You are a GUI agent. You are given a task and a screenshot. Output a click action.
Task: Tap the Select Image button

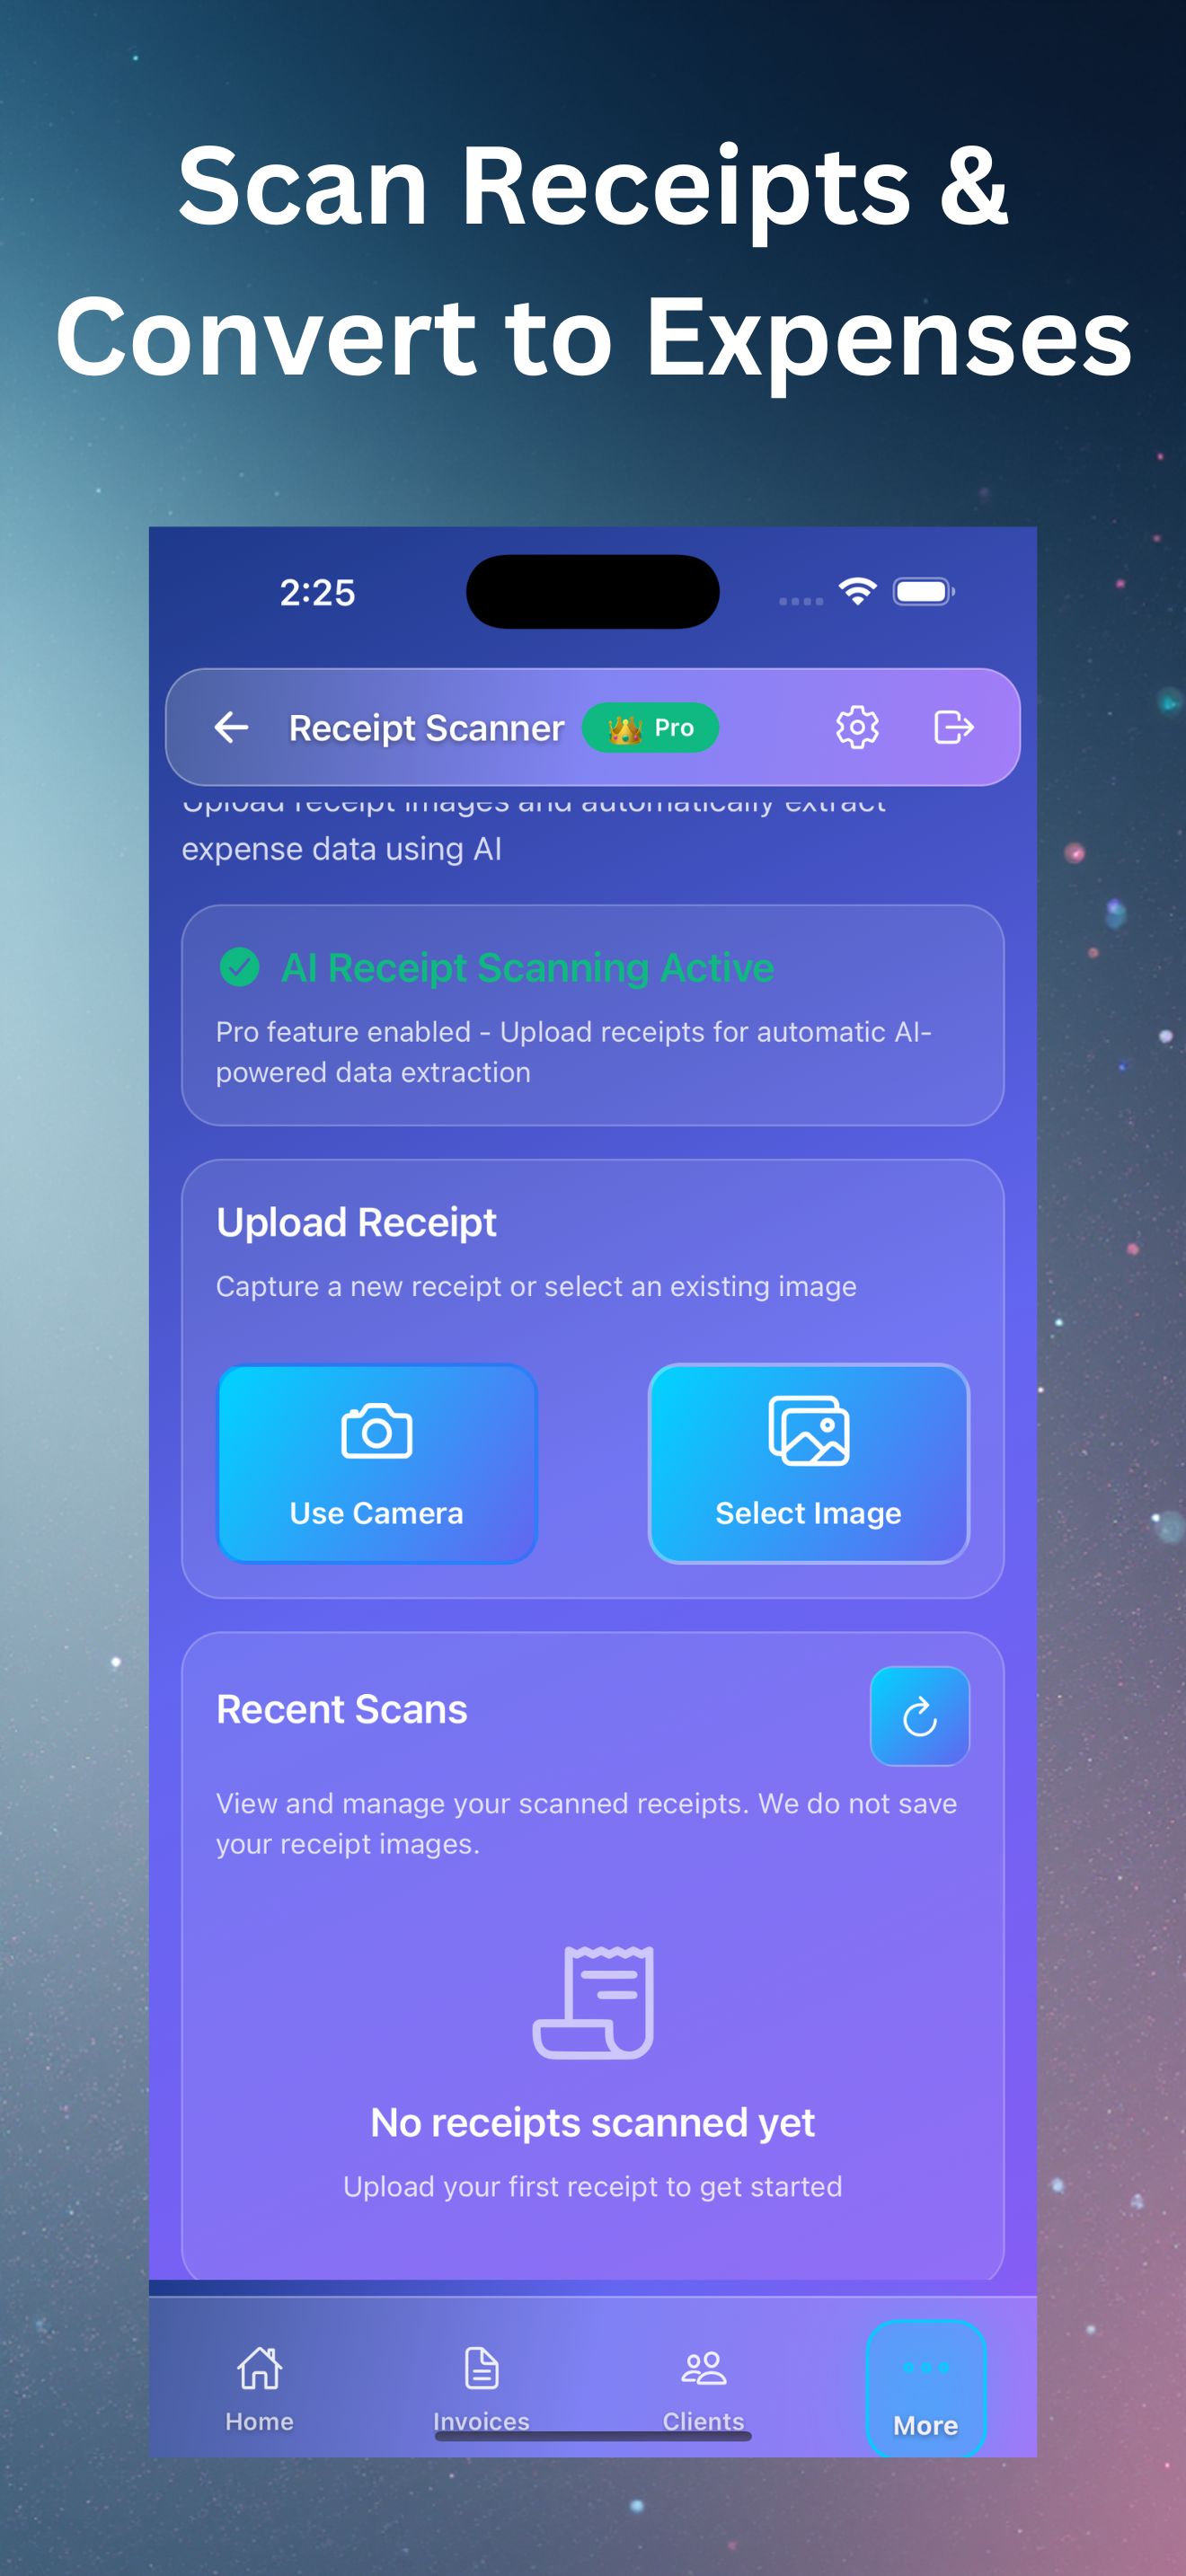[x=808, y=1463]
